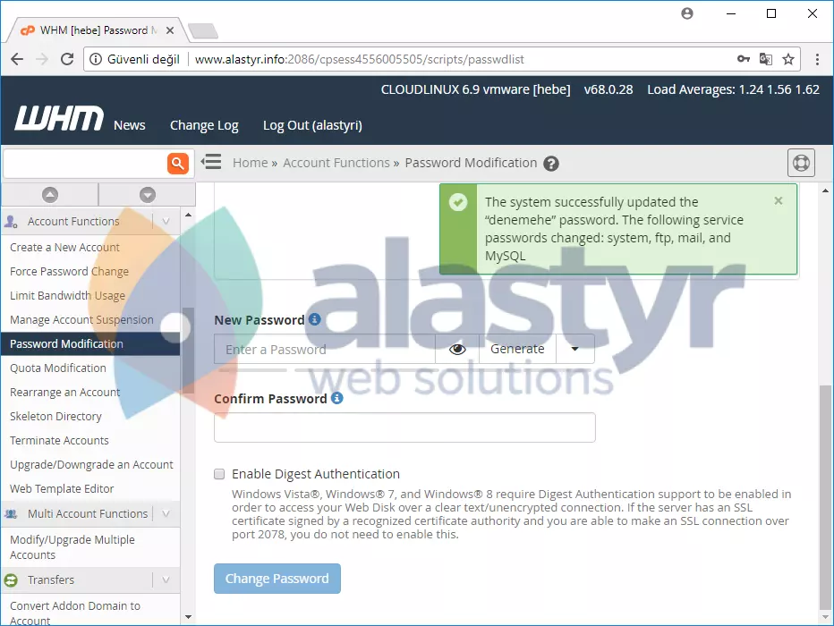Click the main page scroll up arrow
The image size is (834, 626).
point(825,190)
